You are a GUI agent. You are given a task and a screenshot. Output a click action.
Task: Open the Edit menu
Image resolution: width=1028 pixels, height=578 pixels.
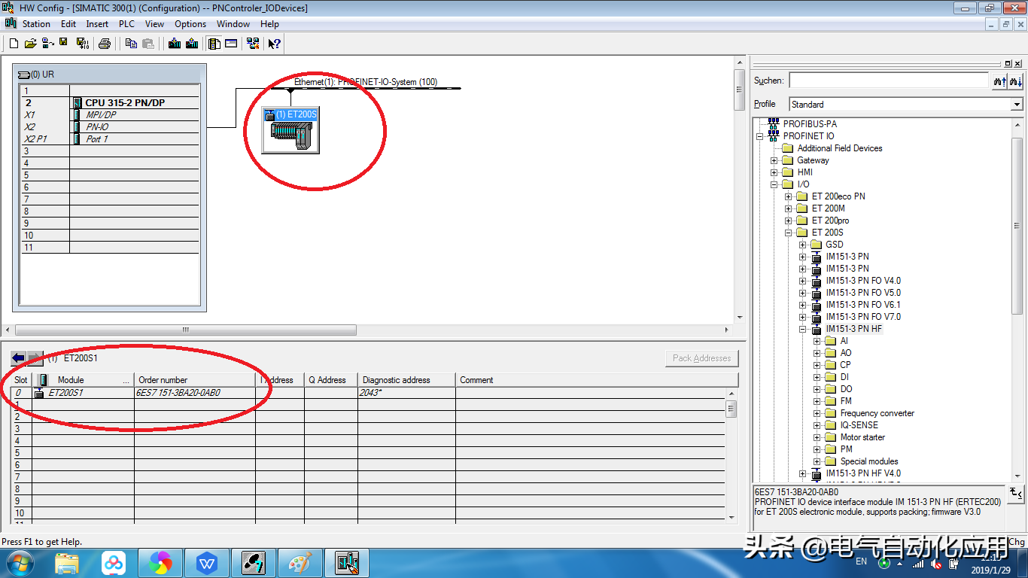click(68, 24)
